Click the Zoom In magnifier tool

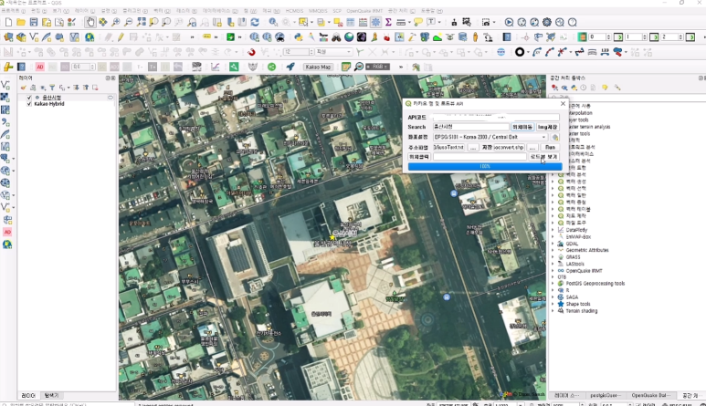click(116, 22)
